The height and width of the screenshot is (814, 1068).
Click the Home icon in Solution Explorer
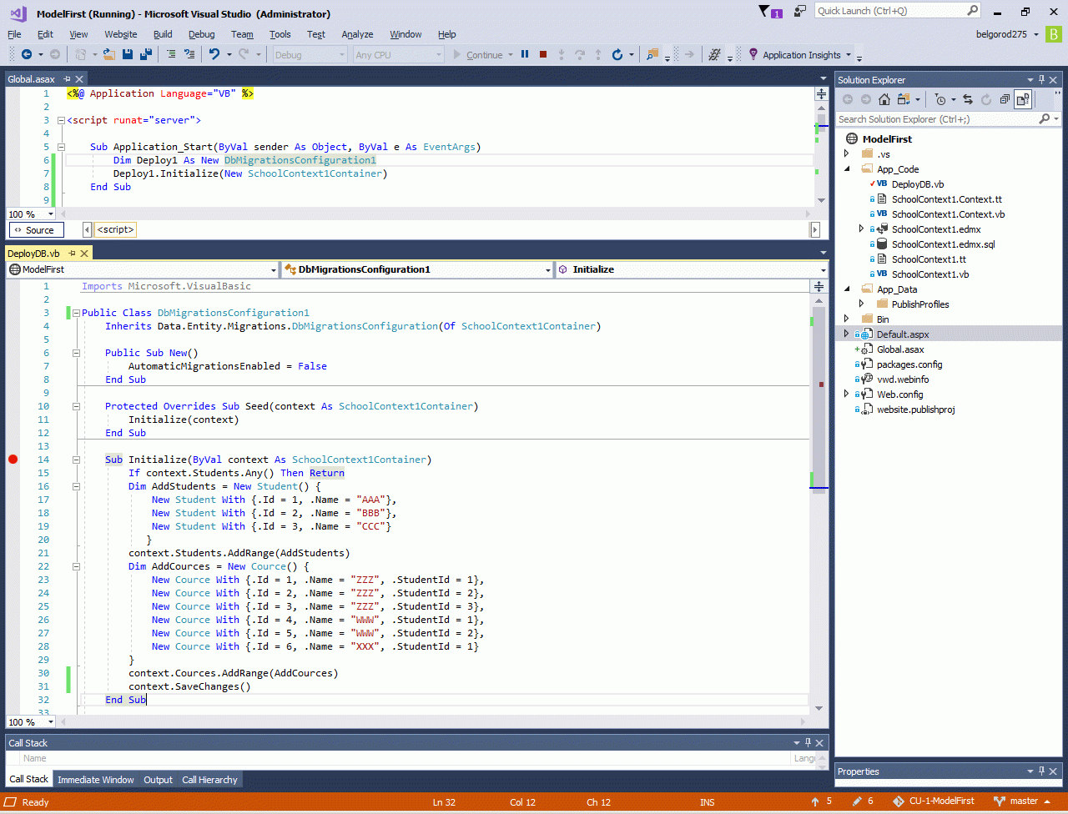tap(884, 99)
